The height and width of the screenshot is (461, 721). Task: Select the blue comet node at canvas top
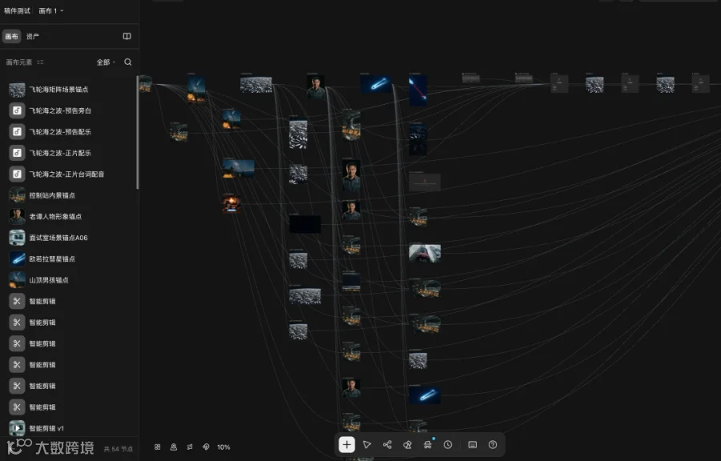(377, 84)
